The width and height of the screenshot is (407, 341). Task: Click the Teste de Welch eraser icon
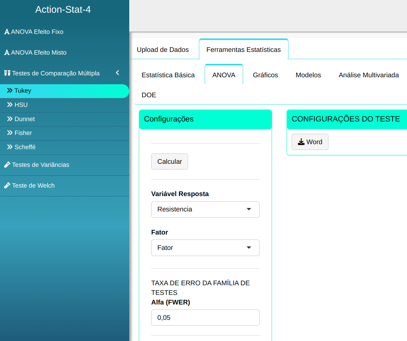7,185
